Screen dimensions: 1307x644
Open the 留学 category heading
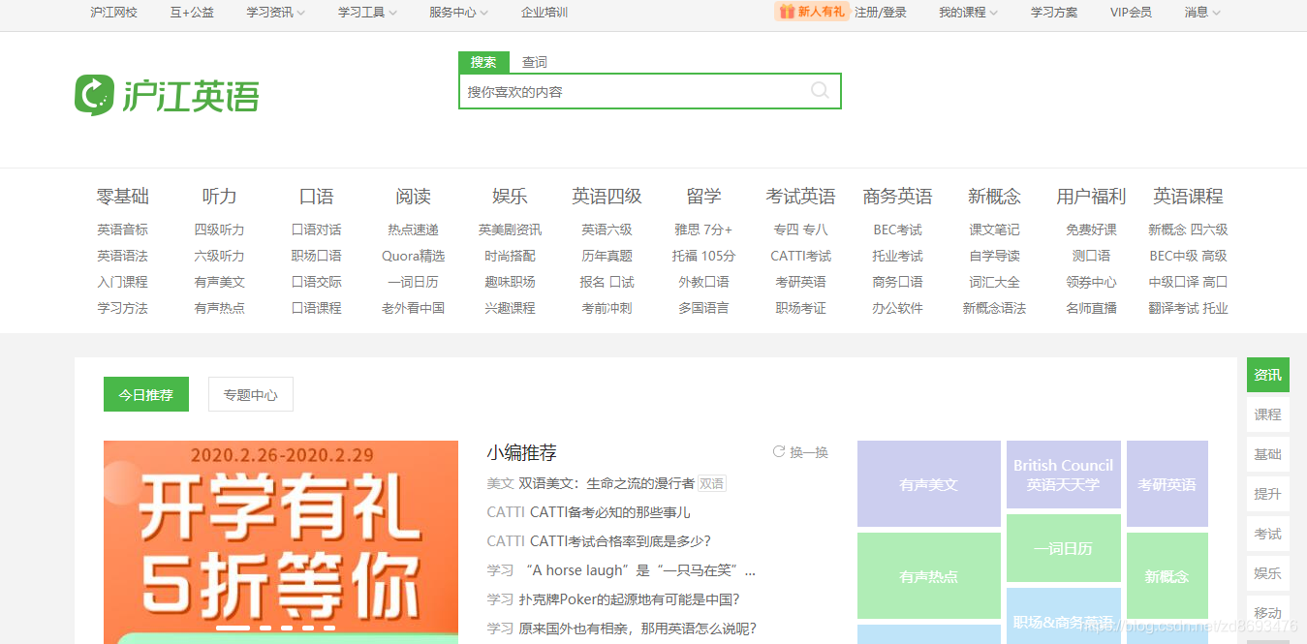coord(704,197)
